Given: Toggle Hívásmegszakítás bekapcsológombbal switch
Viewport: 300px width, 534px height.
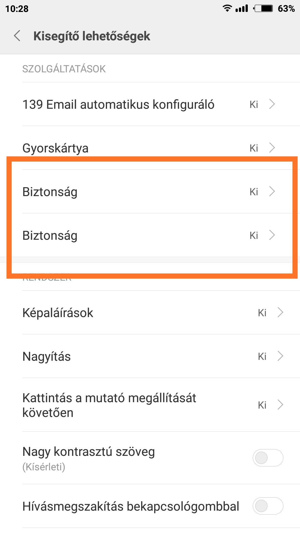Looking at the screenshot, I should 268,506.
